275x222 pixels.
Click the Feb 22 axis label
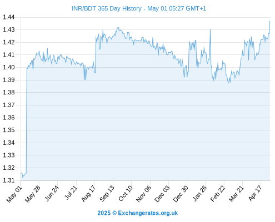218,194
